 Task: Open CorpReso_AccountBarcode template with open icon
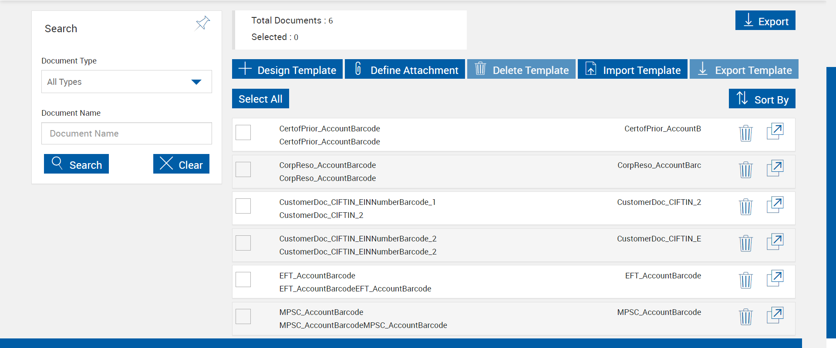[775, 168]
